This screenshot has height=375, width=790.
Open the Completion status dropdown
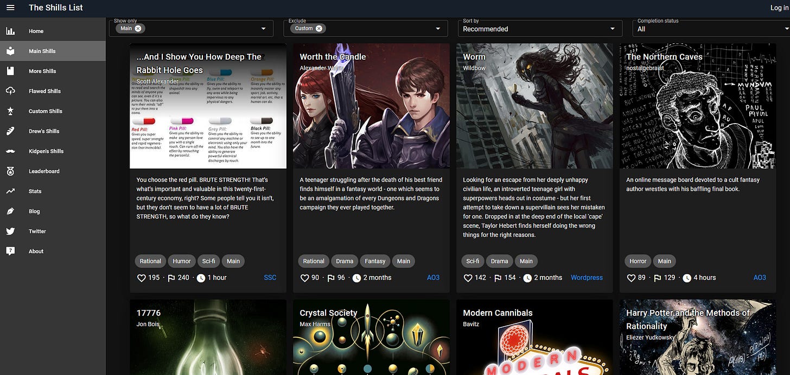click(711, 28)
